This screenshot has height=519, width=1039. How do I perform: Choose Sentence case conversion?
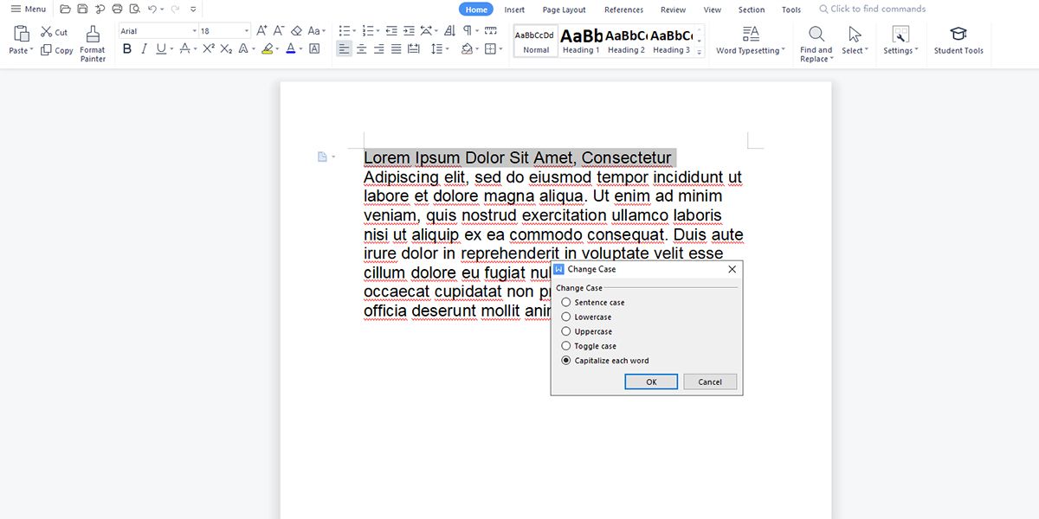tap(566, 302)
